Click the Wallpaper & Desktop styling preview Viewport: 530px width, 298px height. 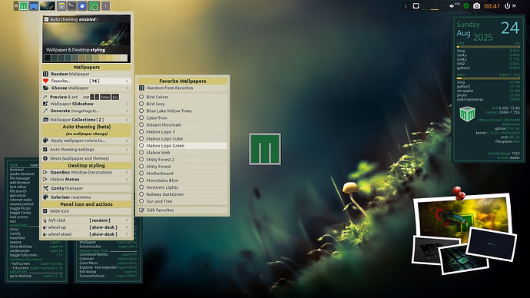[x=87, y=39]
